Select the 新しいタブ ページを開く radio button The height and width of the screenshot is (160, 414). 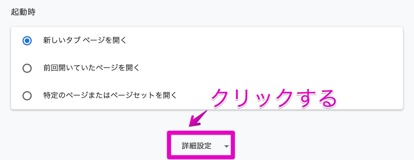point(27,41)
